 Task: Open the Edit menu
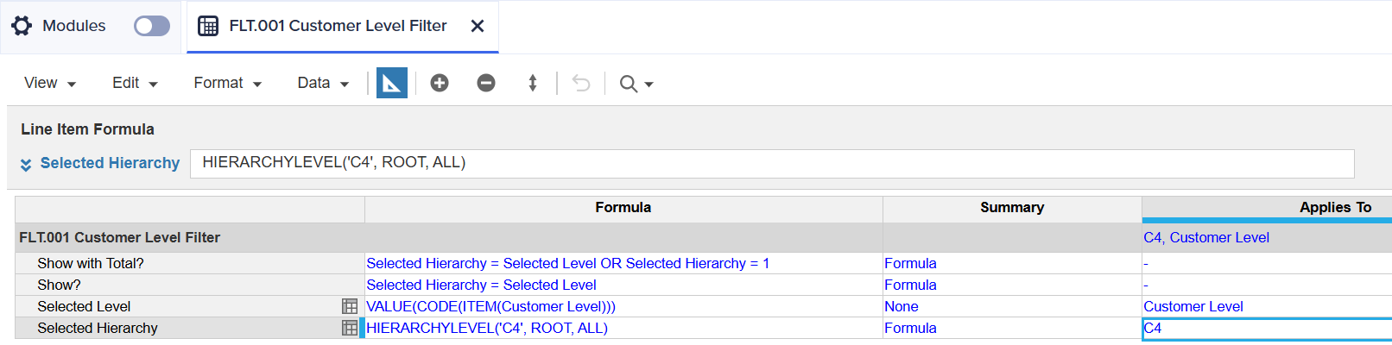pyautogui.click(x=135, y=83)
